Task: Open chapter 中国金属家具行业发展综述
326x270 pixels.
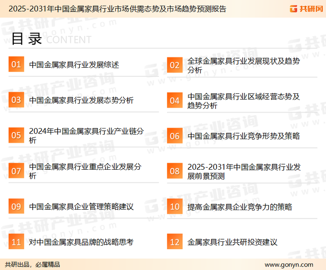Action: point(74,65)
